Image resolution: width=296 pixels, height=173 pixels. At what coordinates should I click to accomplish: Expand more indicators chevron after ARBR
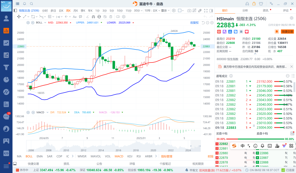(156, 156)
